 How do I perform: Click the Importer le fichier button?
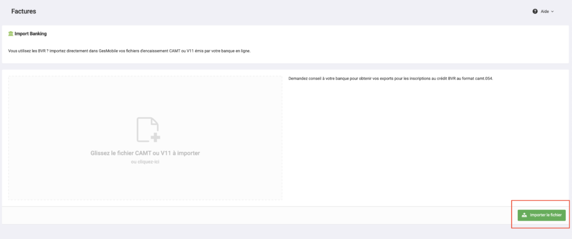(x=541, y=216)
